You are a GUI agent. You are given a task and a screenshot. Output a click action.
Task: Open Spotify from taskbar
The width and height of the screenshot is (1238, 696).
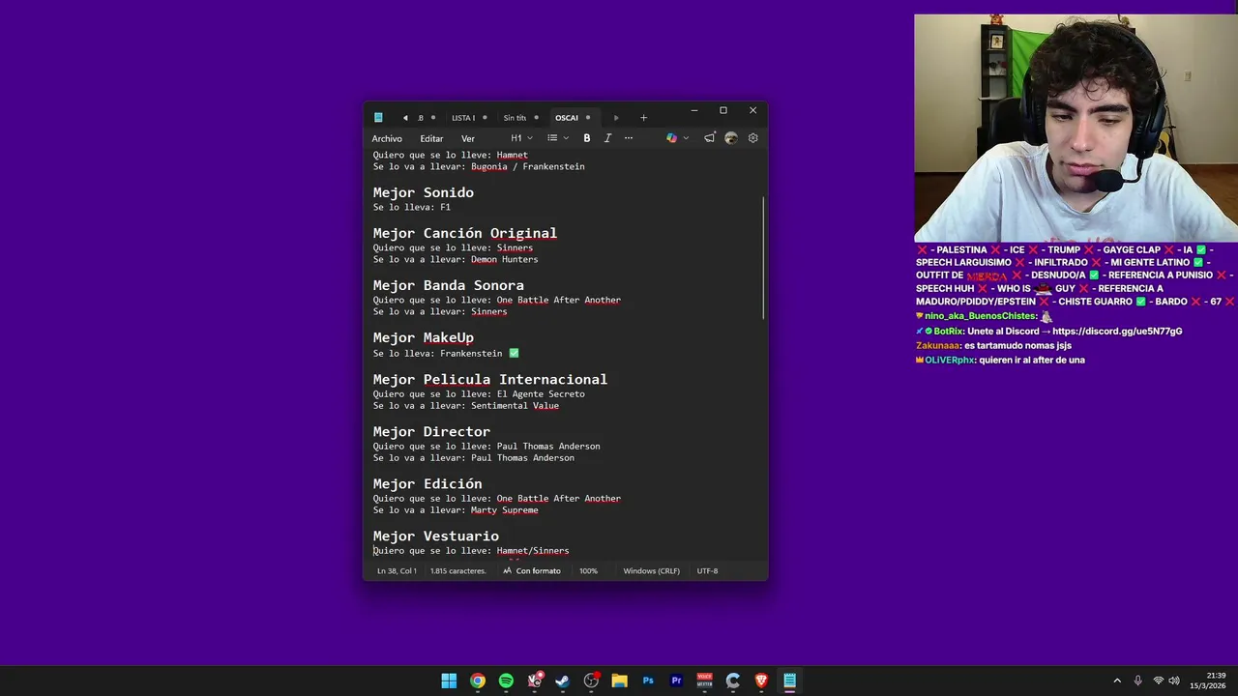pyautogui.click(x=506, y=681)
